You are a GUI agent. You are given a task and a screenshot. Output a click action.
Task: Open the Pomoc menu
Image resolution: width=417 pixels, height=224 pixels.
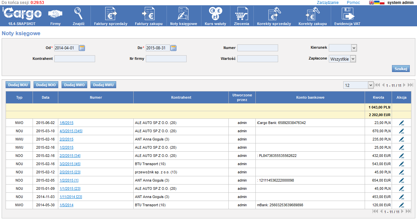(353, 3)
